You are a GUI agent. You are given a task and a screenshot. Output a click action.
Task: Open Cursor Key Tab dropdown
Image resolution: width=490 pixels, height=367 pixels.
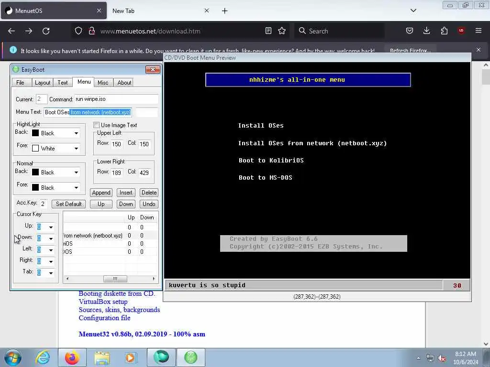pos(51,273)
